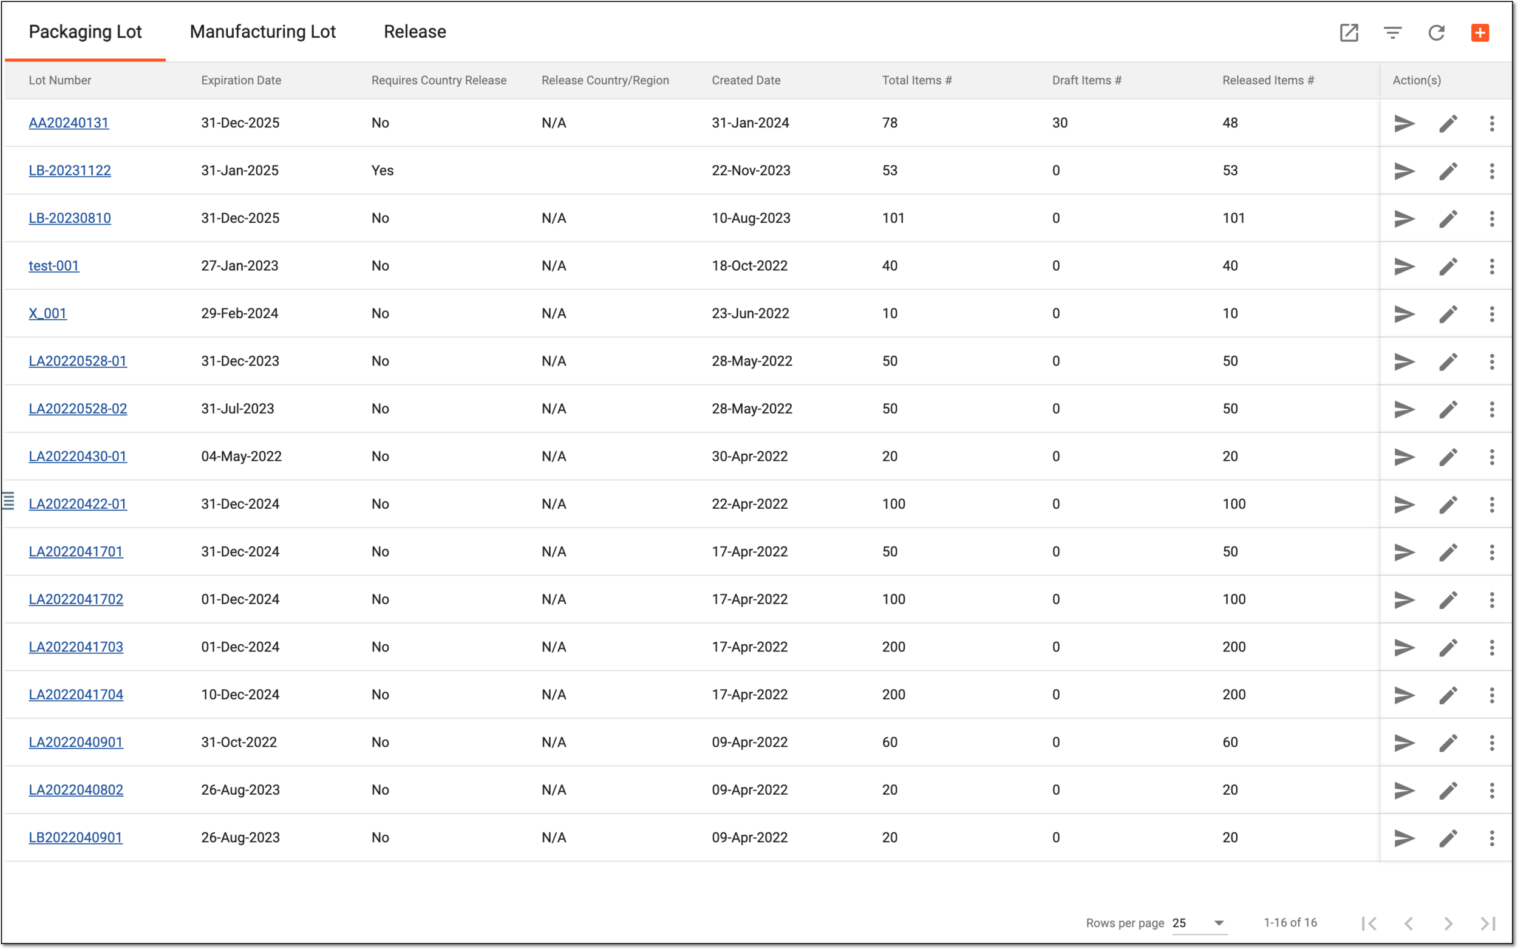Screen dimensions: 1518x949
Task: Open lot link LA2022041704
Action: [x=76, y=694]
